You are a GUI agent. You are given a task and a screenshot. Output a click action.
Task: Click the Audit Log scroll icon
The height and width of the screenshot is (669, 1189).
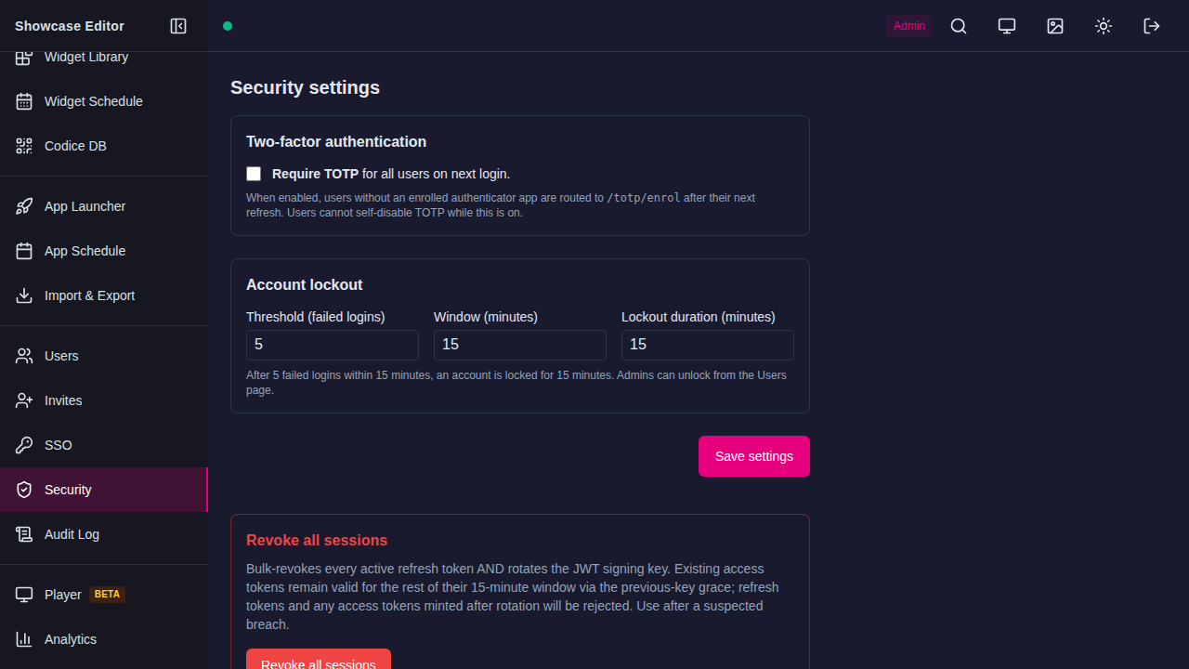[24, 534]
